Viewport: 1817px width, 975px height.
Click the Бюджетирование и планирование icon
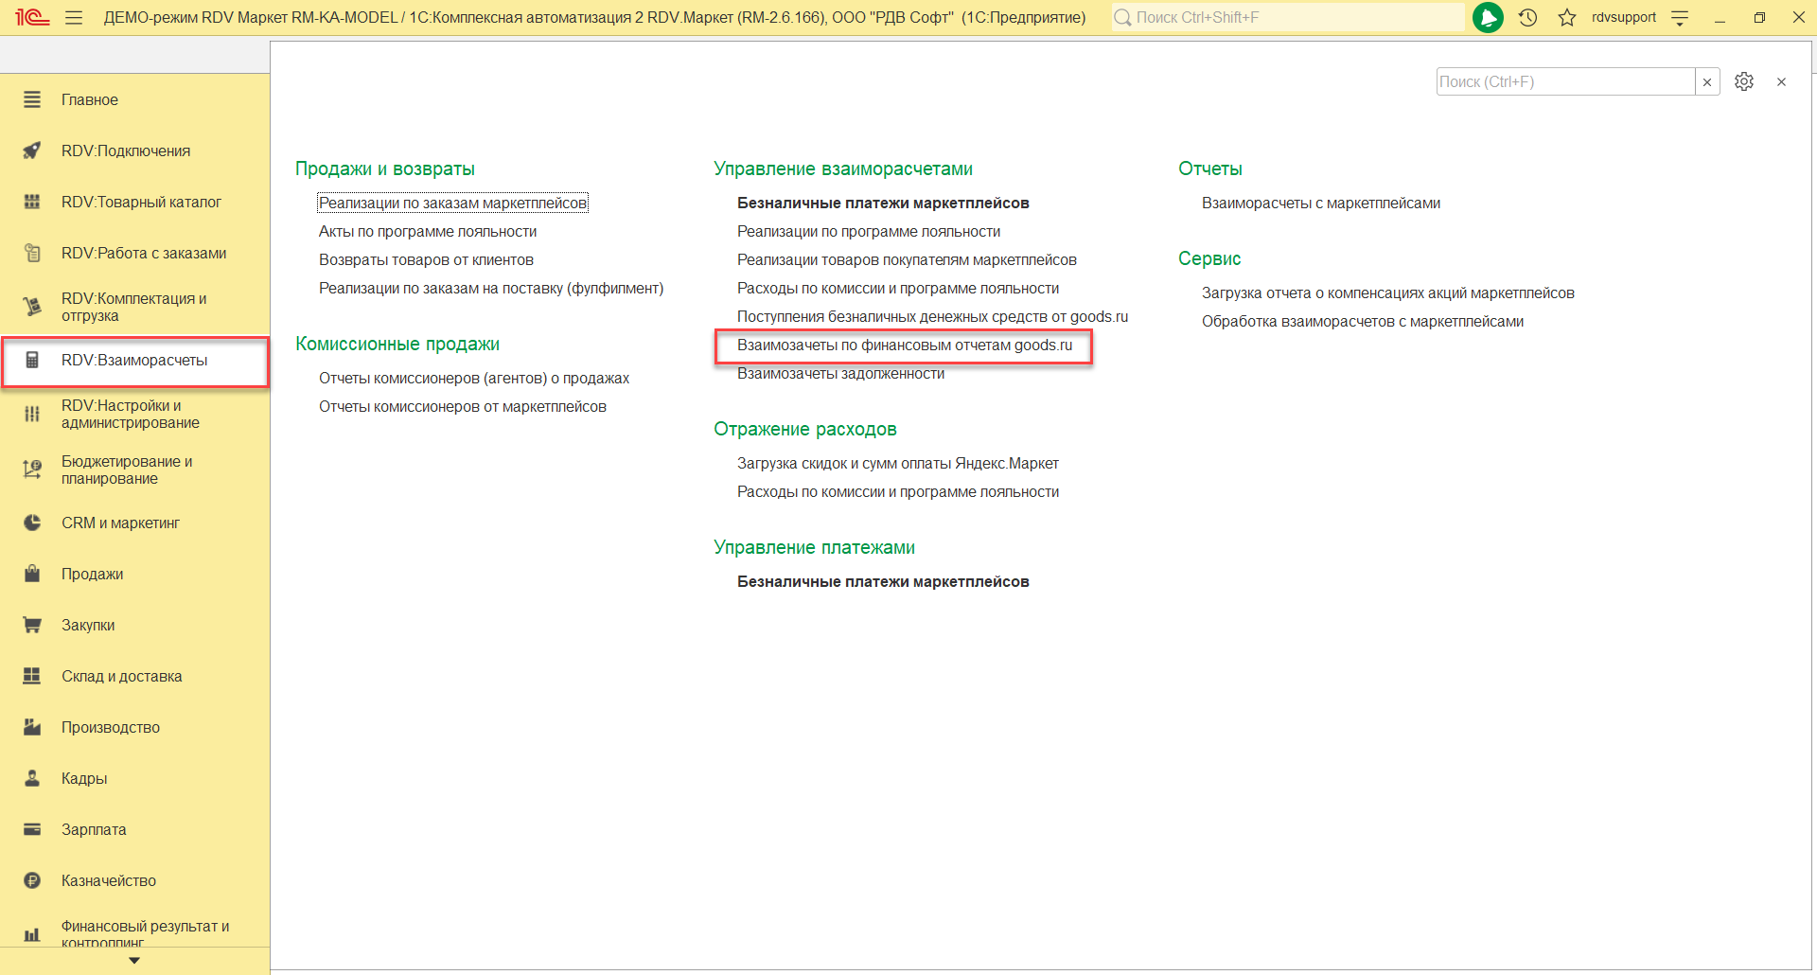[x=32, y=470]
